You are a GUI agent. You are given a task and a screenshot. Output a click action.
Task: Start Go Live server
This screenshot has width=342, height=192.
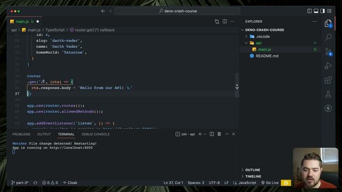pos(270,182)
